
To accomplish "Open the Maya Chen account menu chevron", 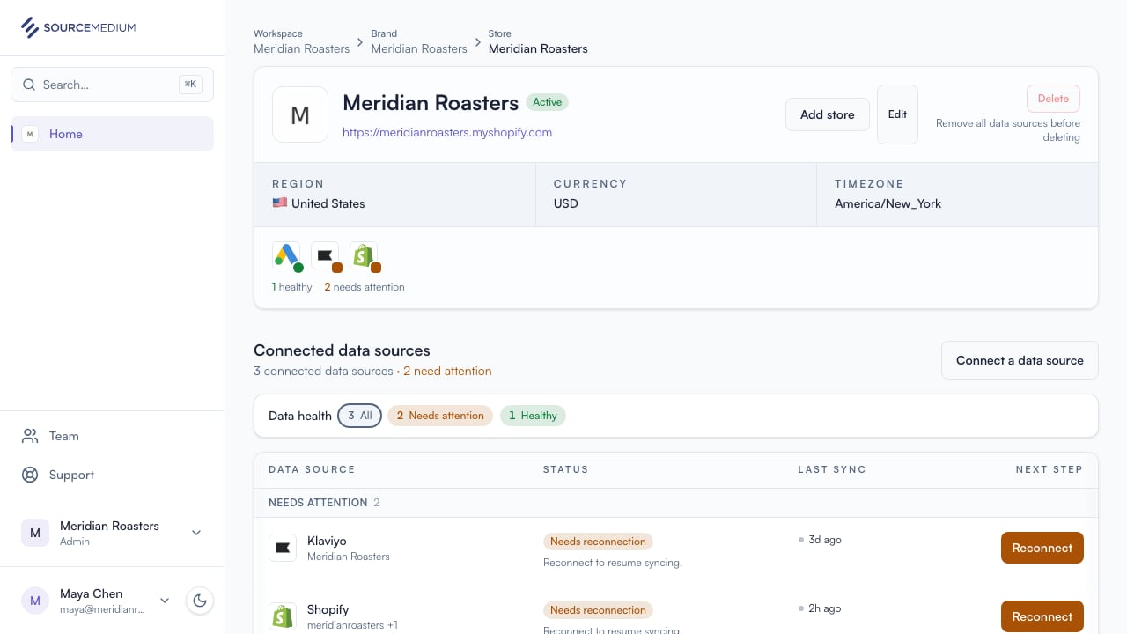I will coord(165,601).
